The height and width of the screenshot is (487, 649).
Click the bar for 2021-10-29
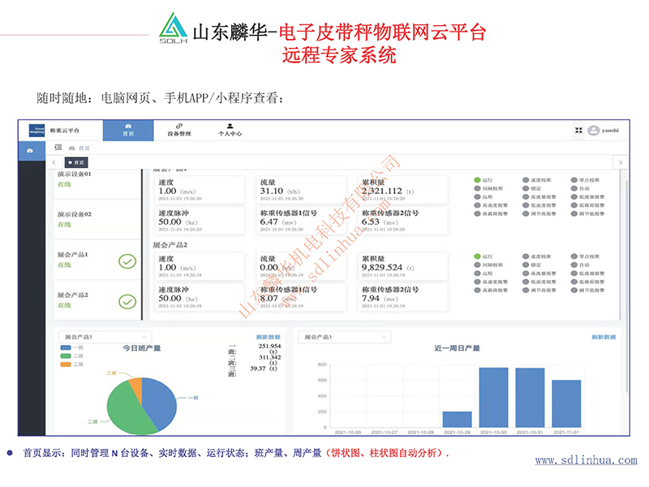pos(457,419)
